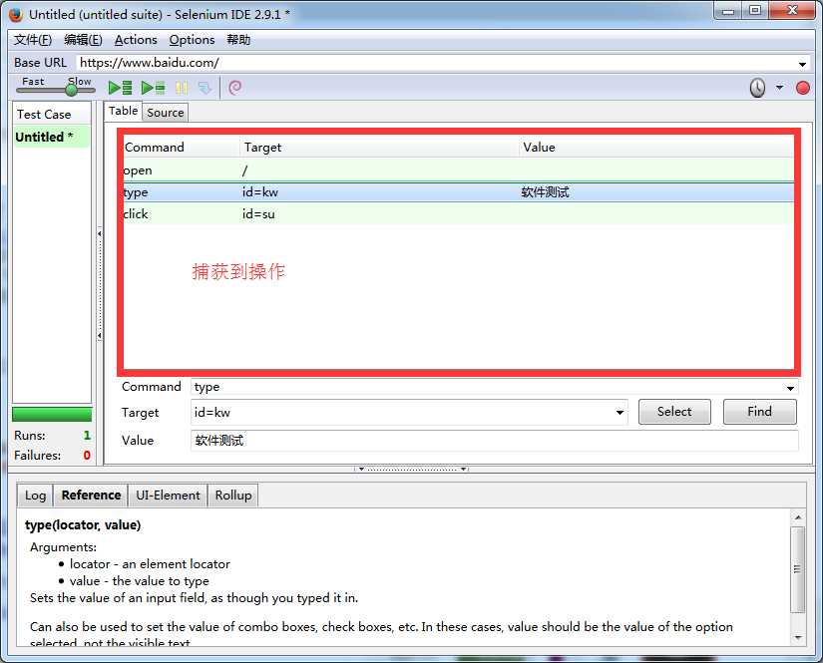Maximize the Selenium IDE window

[x=755, y=10]
